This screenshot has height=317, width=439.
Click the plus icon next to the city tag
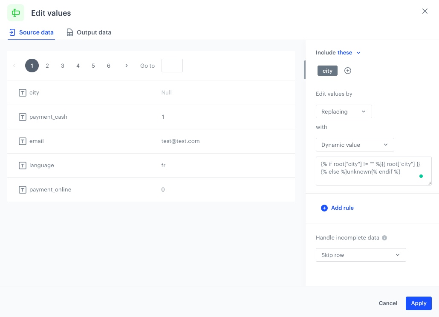[348, 71]
